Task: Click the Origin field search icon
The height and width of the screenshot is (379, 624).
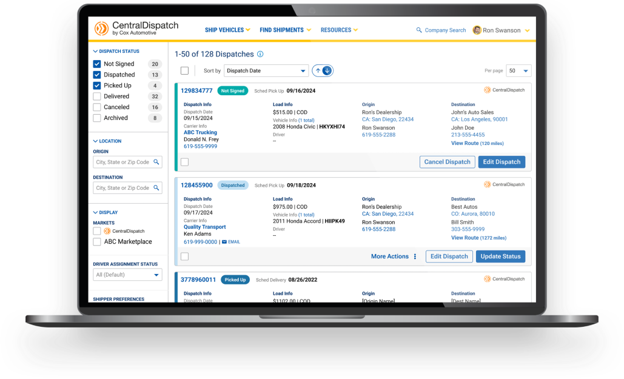Action: [x=156, y=162]
